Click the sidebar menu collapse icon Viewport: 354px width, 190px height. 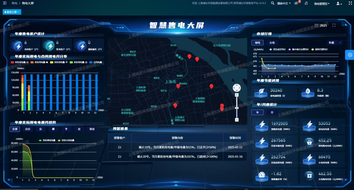tap(5, 3)
